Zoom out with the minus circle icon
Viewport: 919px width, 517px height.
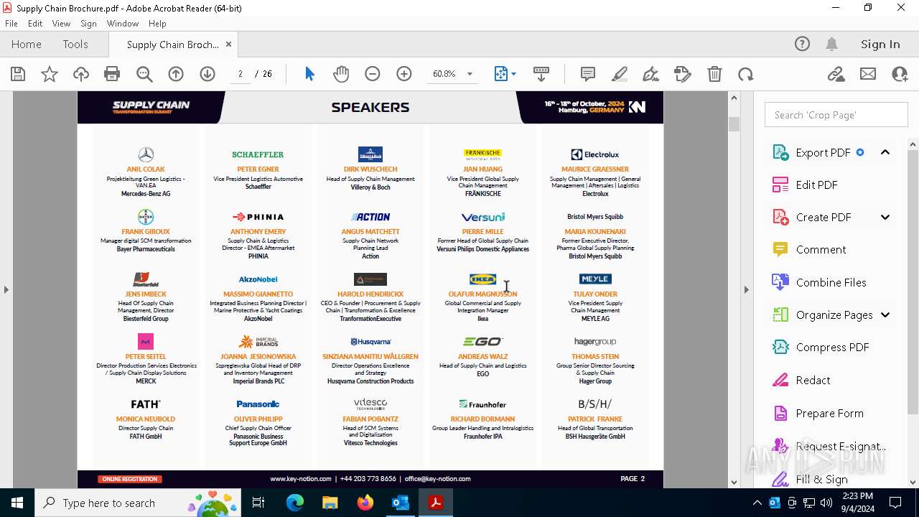[x=372, y=74]
